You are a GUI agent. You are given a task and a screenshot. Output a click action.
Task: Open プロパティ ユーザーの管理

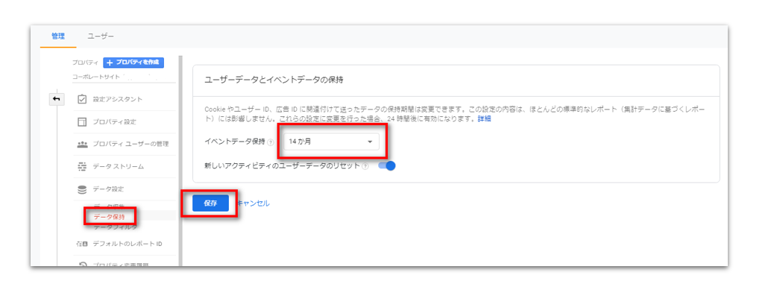pos(130,145)
